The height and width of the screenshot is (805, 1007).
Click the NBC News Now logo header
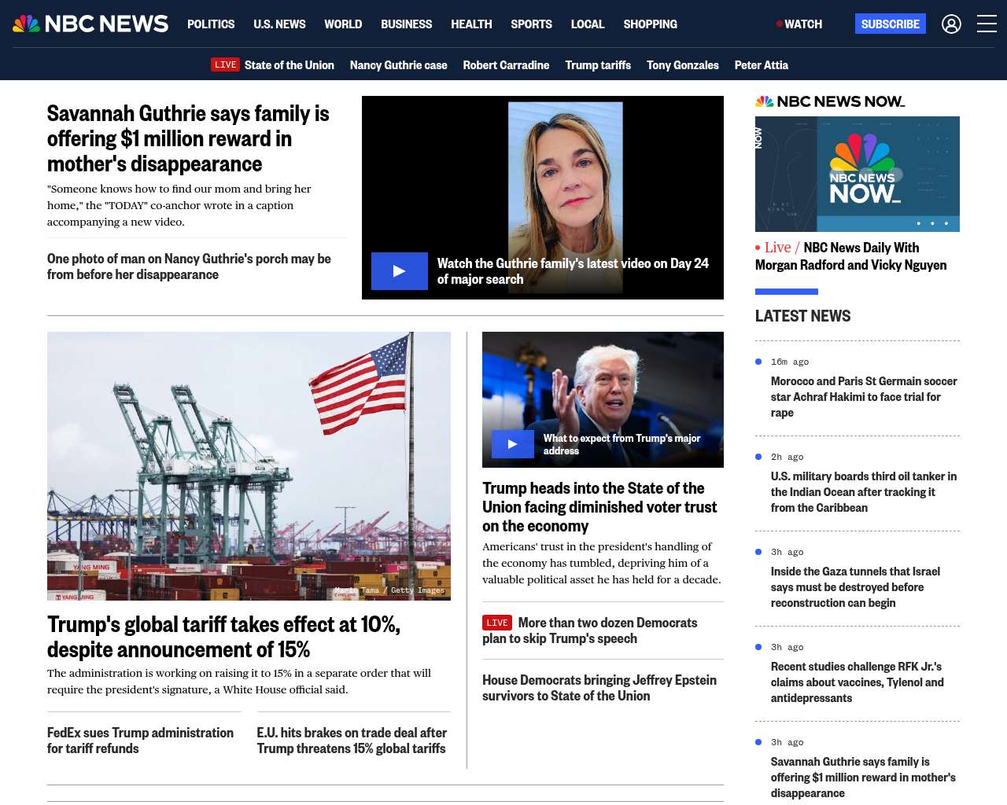[829, 101]
